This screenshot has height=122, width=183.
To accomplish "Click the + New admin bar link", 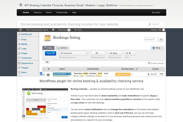I will 78,30.
